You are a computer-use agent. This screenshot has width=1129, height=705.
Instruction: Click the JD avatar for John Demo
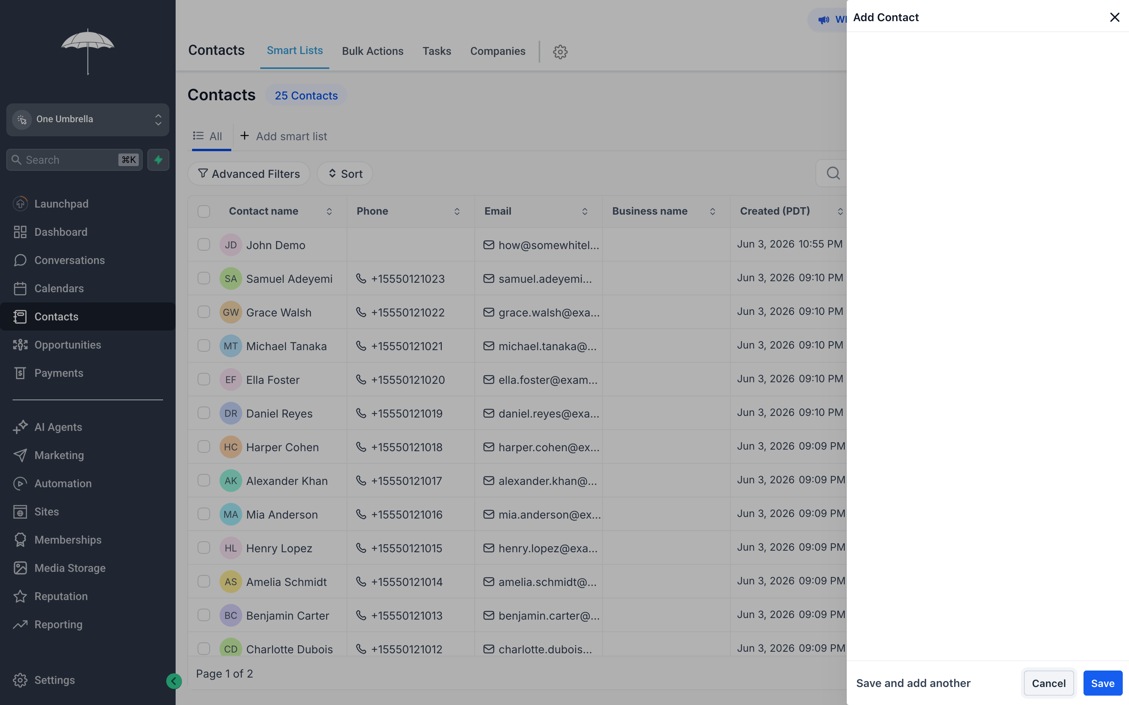[231, 245]
